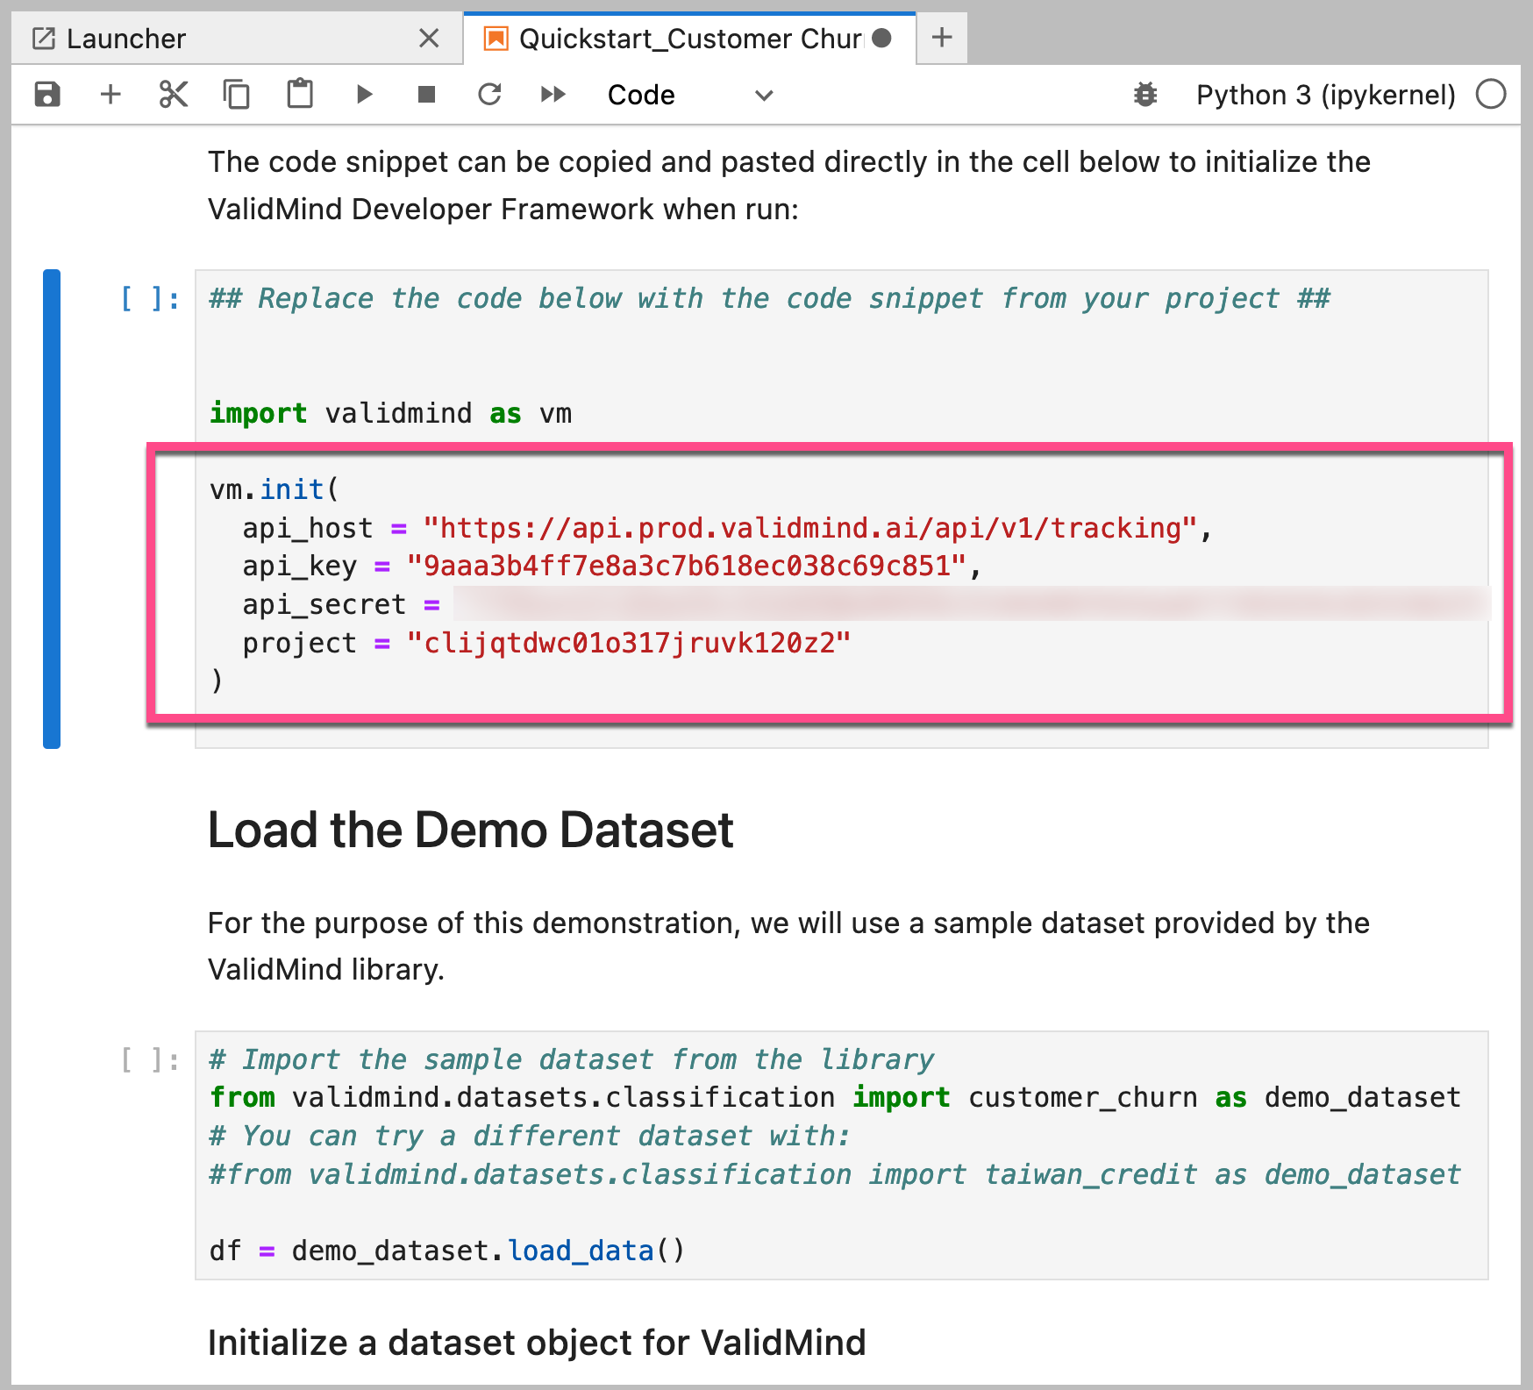Open the Code cell type dropdown
This screenshot has width=1533, height=1390.
(x=690, y=95)
